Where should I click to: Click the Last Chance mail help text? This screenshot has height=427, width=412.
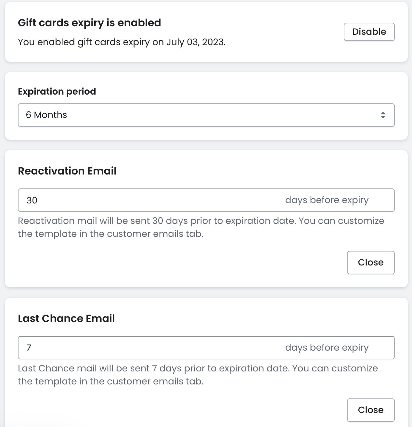coord(198,375)
